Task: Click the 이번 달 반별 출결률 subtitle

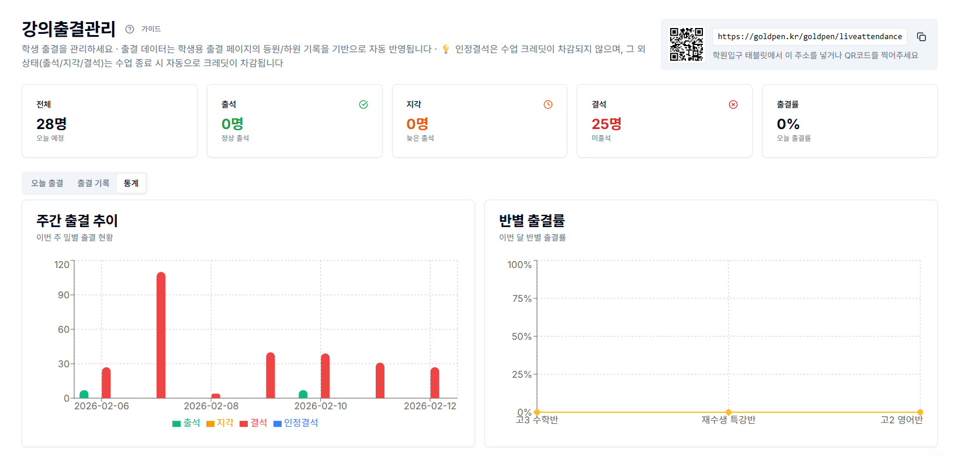Action: tap(532, 238)
